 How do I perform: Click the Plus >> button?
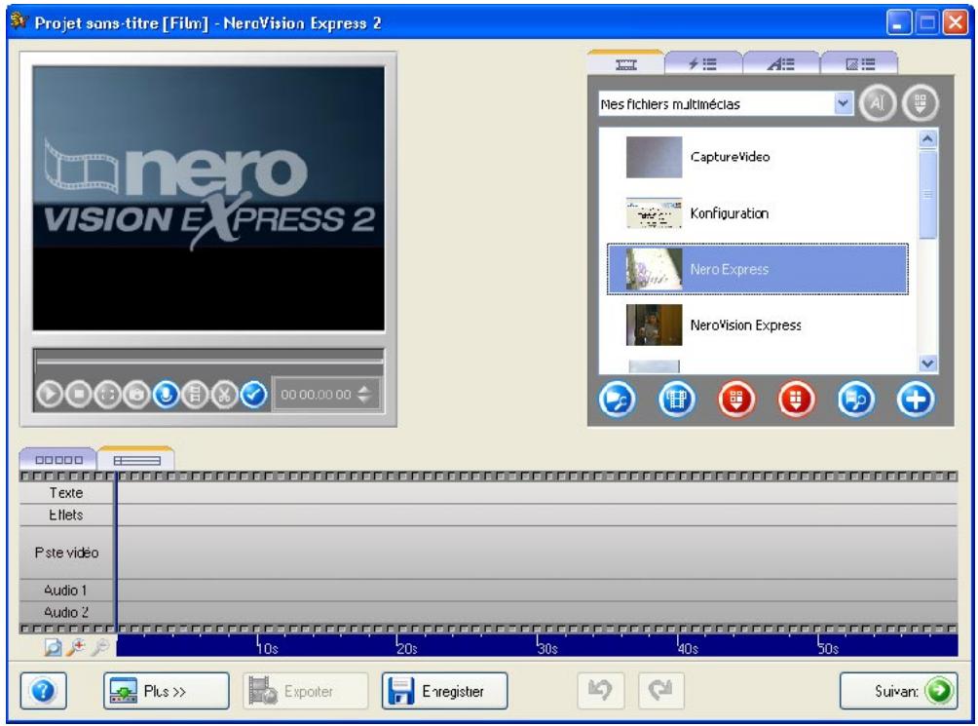[x=166, y=691]
